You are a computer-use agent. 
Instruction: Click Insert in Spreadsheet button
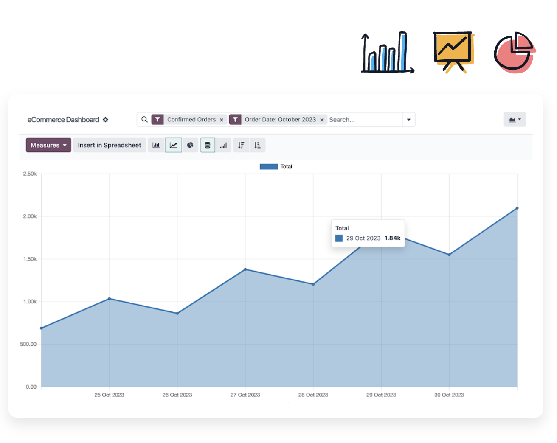110,145
